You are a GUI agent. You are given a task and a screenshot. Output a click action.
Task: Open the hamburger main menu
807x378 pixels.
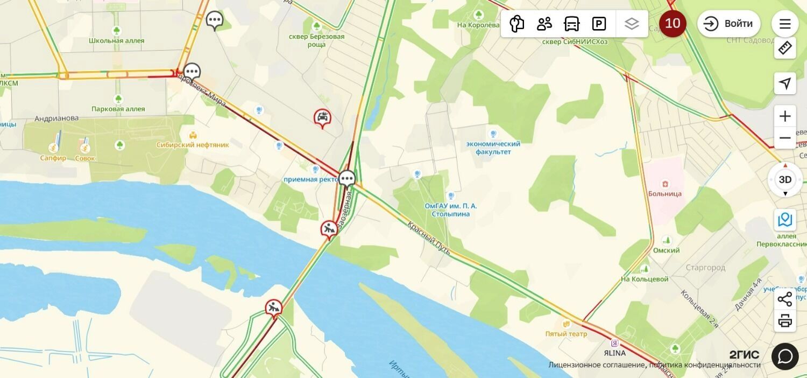[x=785, y=24]
